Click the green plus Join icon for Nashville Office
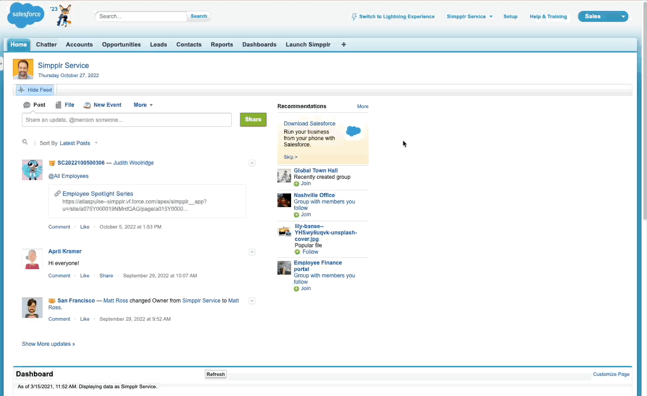 (x=297, y=215)
